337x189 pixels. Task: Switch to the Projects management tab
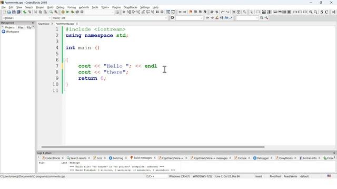(x=9, y=27)
